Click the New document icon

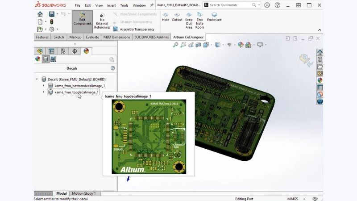[x=40, y=21]
